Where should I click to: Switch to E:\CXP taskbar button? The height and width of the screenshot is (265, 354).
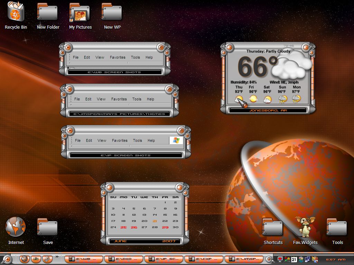pos(204,259)
